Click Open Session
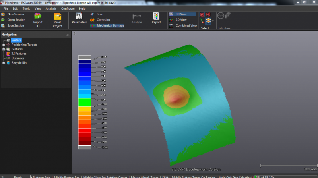Viewport: 318px width, 178px height. coord(16,20)
